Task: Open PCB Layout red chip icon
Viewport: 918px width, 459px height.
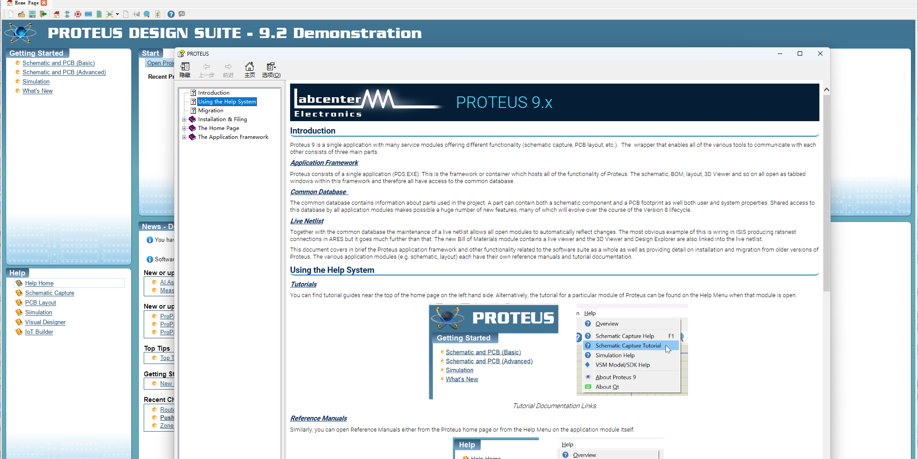Action: [78, 14]
